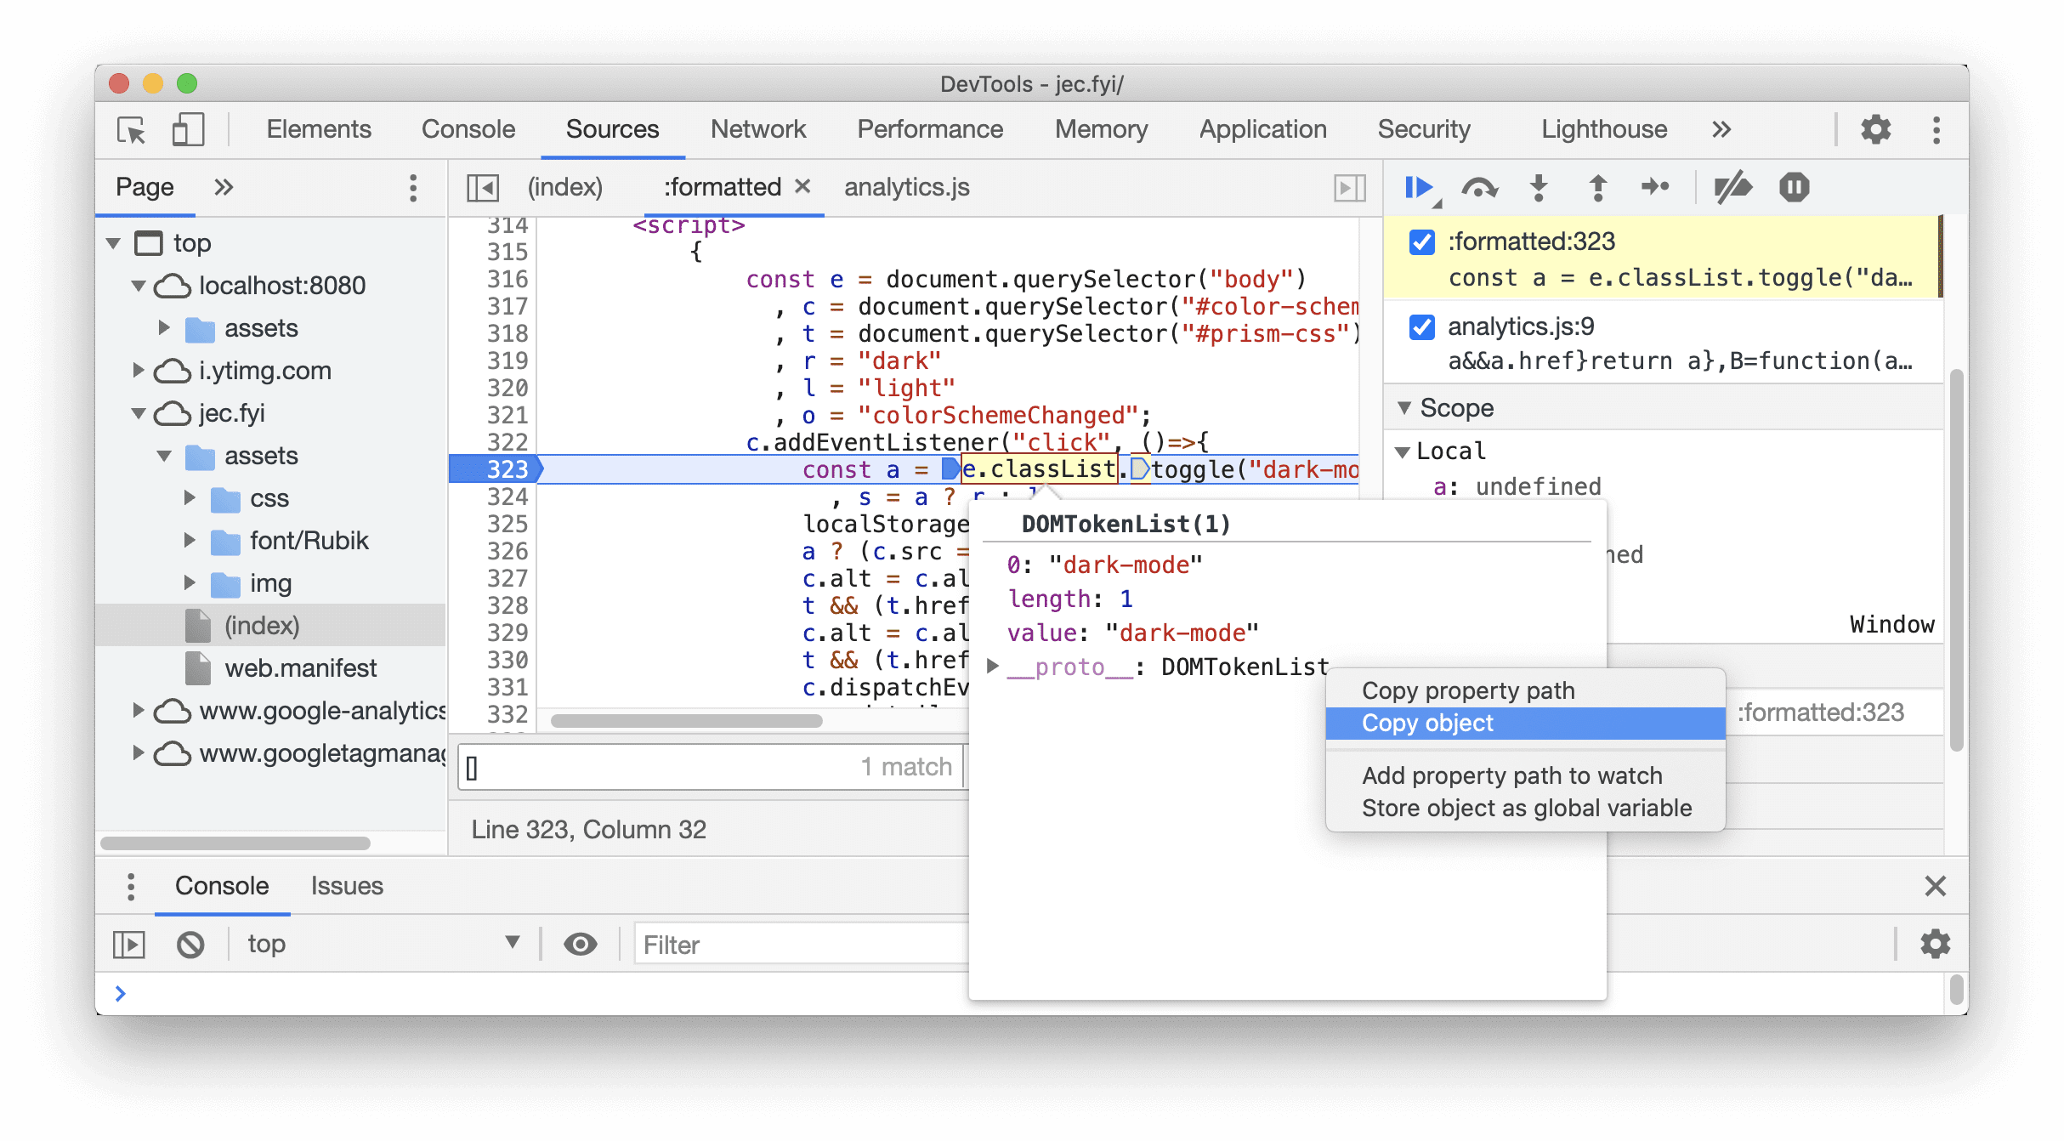
Task: Click the Resume script execution button
Action: coord(1421,187)
